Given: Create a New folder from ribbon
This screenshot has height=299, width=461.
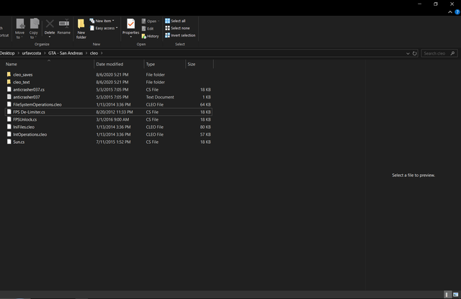Looking at the screenshot, I should 81,29.
